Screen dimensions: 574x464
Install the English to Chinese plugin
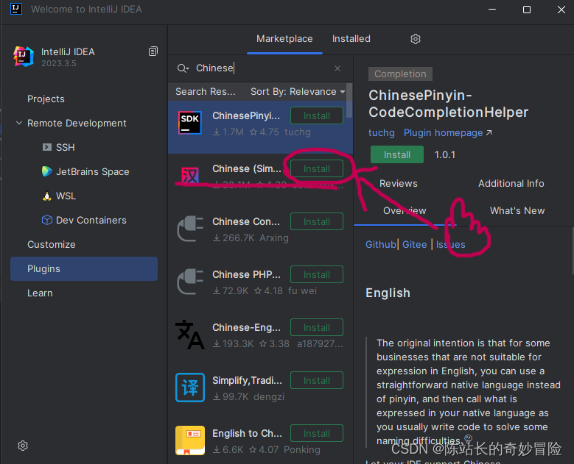pyautogui.click(x=317, y=434)
